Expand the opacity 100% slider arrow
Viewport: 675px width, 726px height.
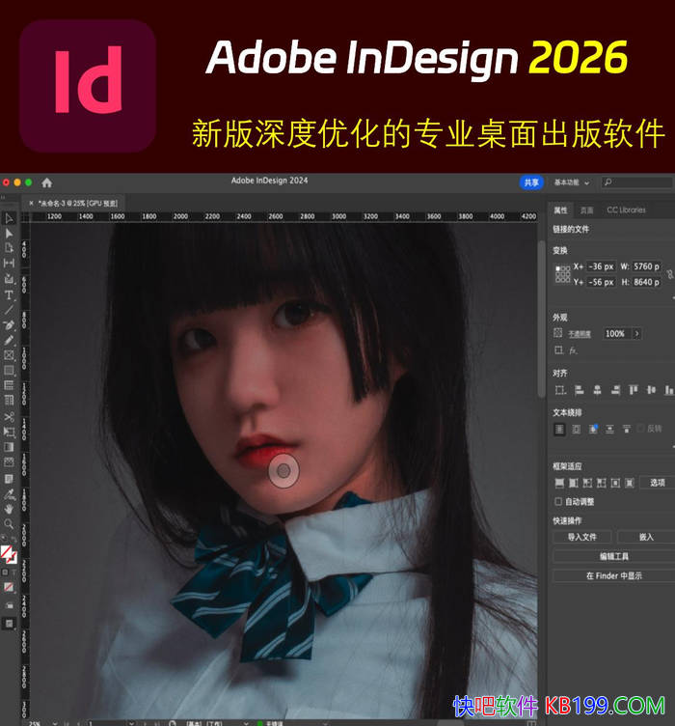[x=636, y=333]
